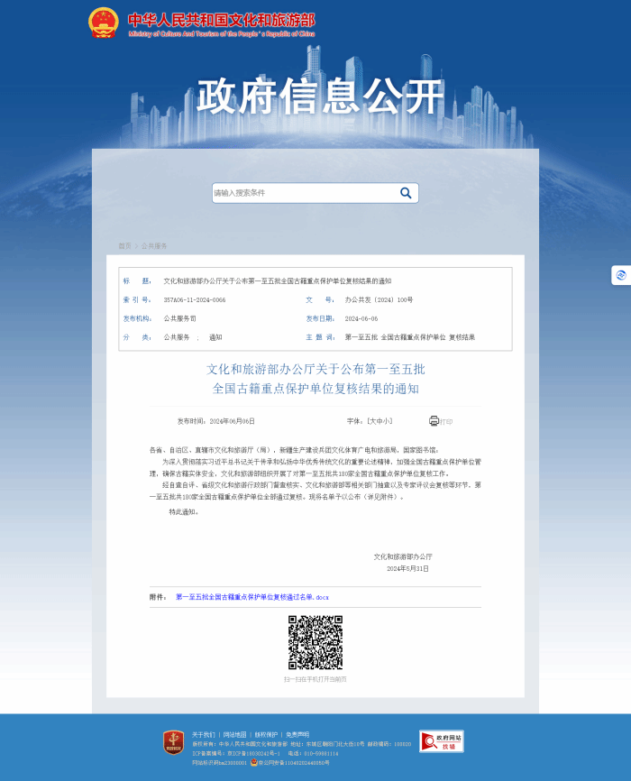Set font size to 大 (large)
Viewport: 631px width, 781px height.
(372, 421)
